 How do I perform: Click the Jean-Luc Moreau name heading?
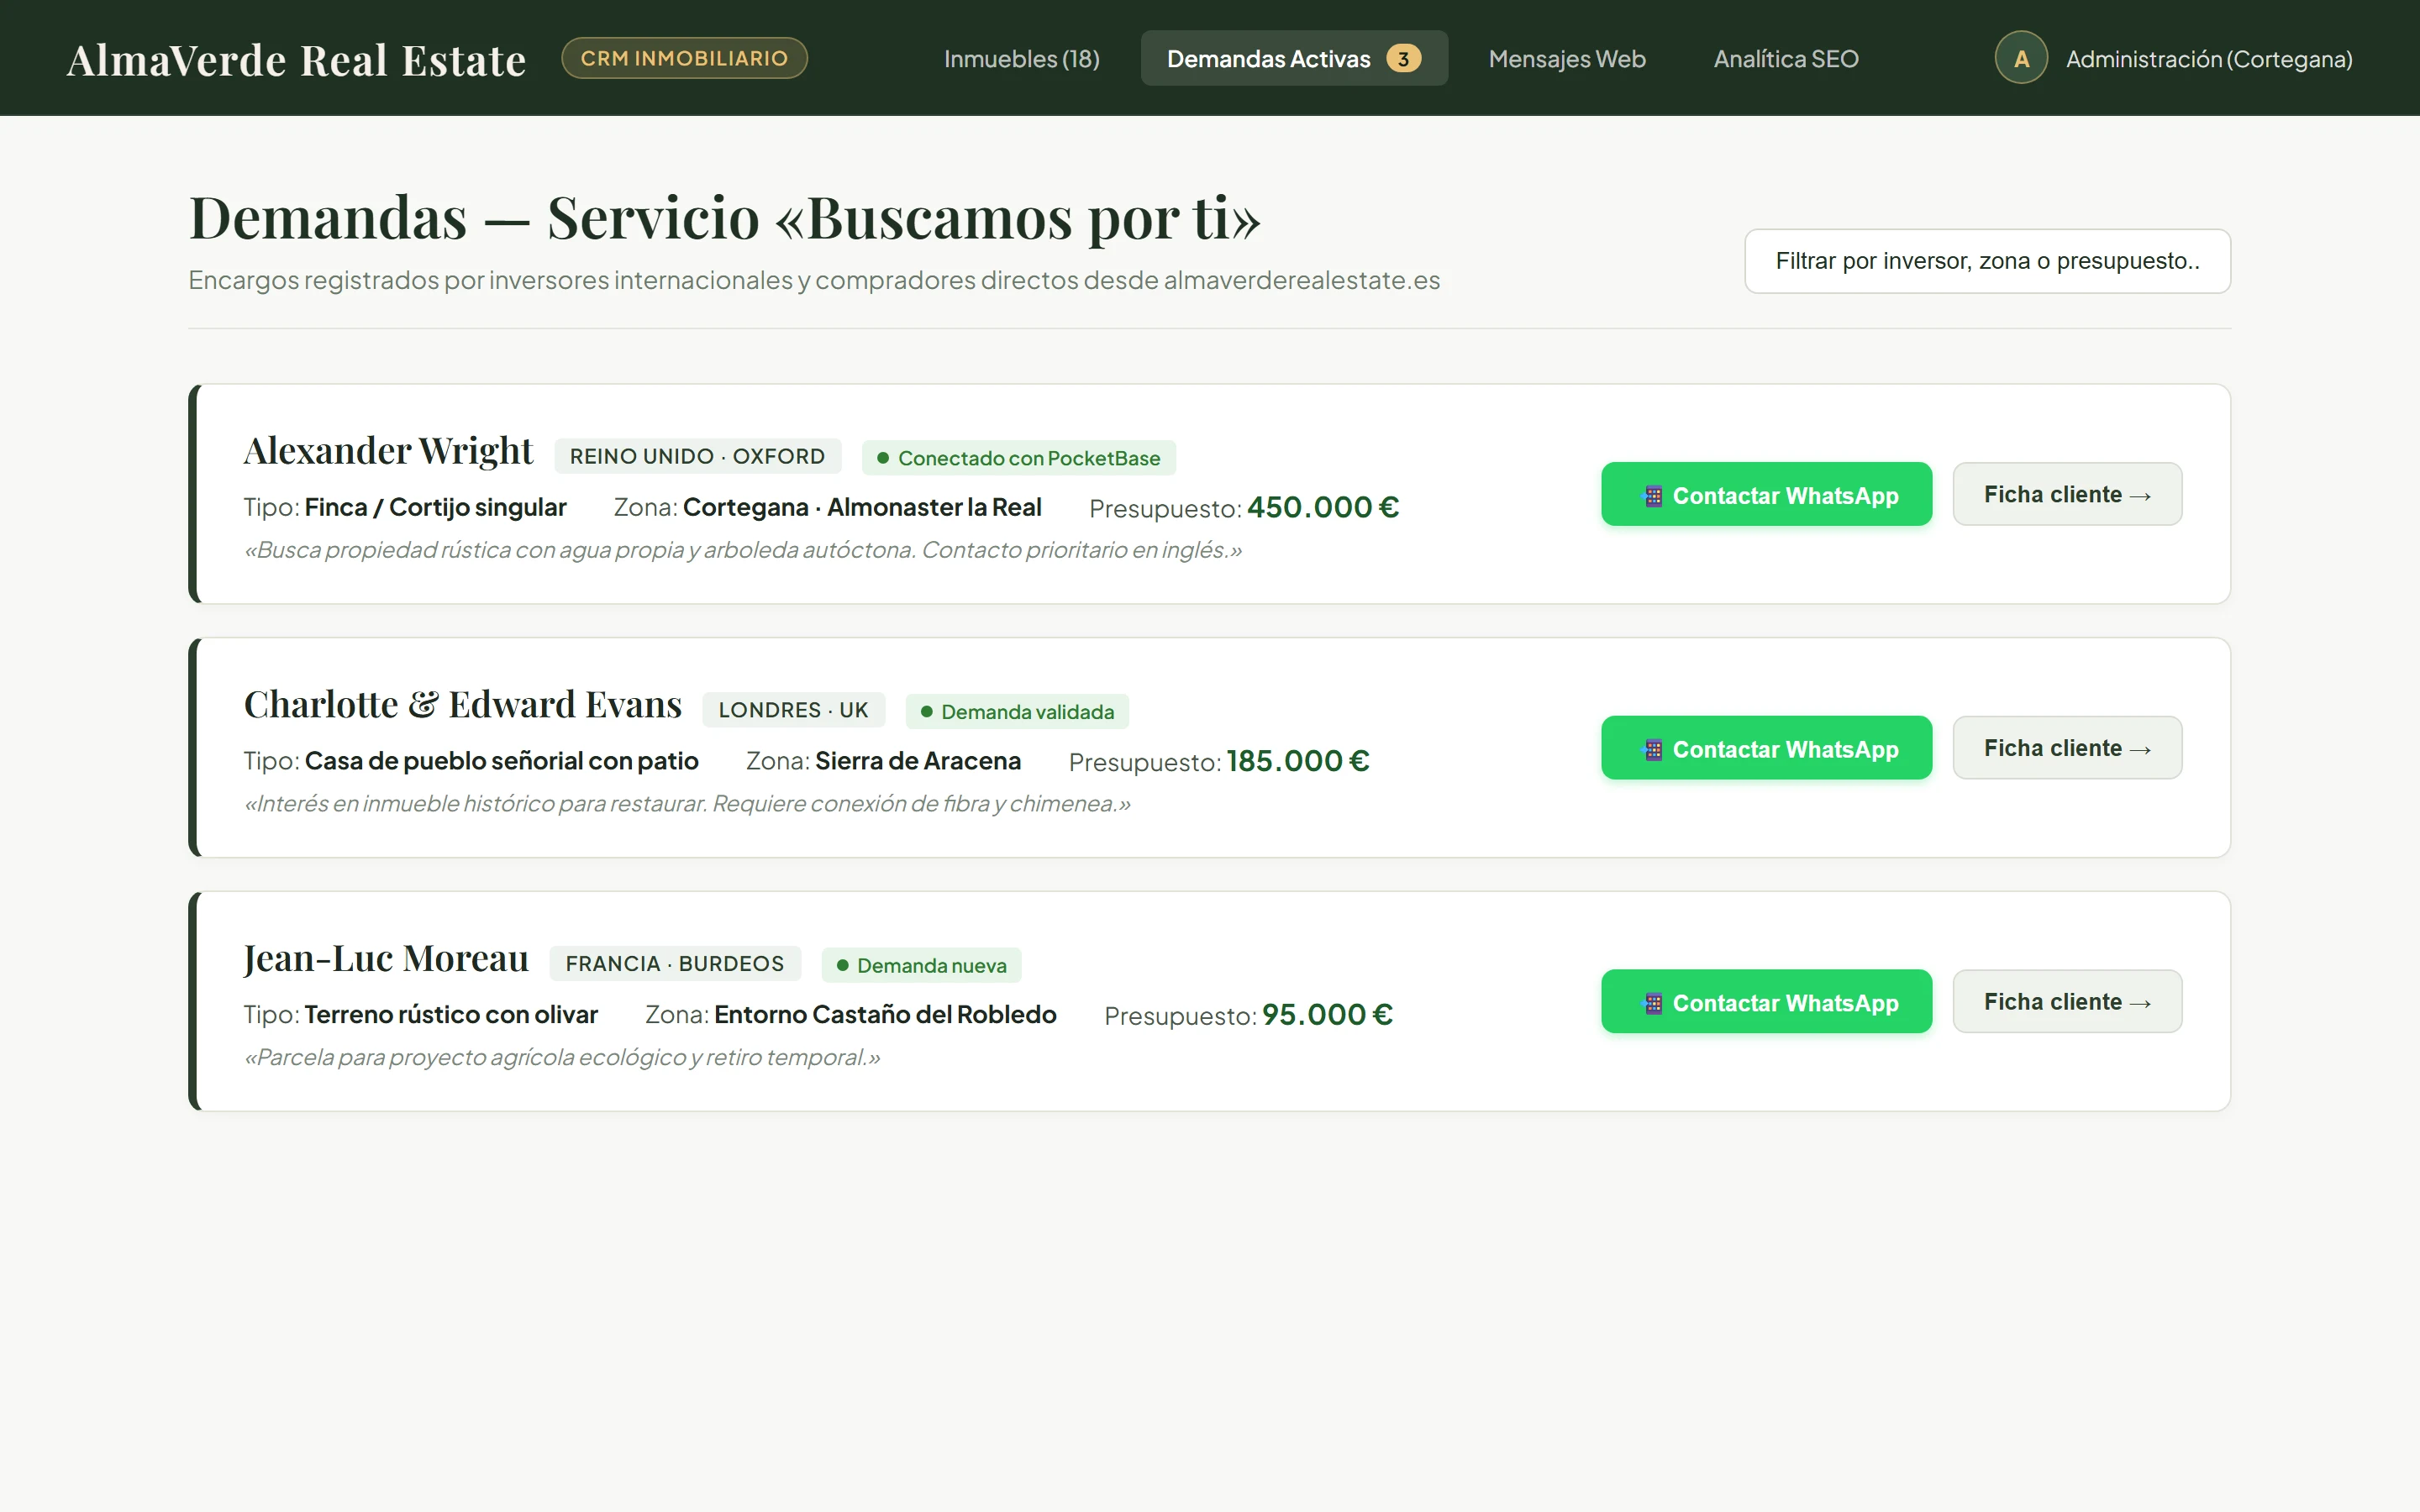coord(386,959)
